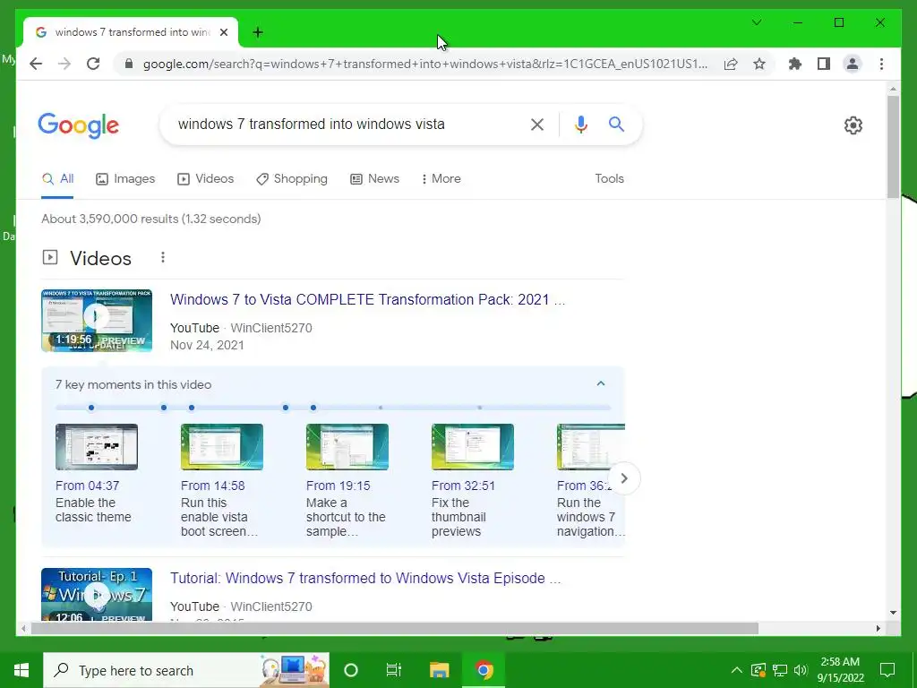Click the From 32:51 timestamp link
The width and height of the screenshot is (917, 688).
point(463,486)
